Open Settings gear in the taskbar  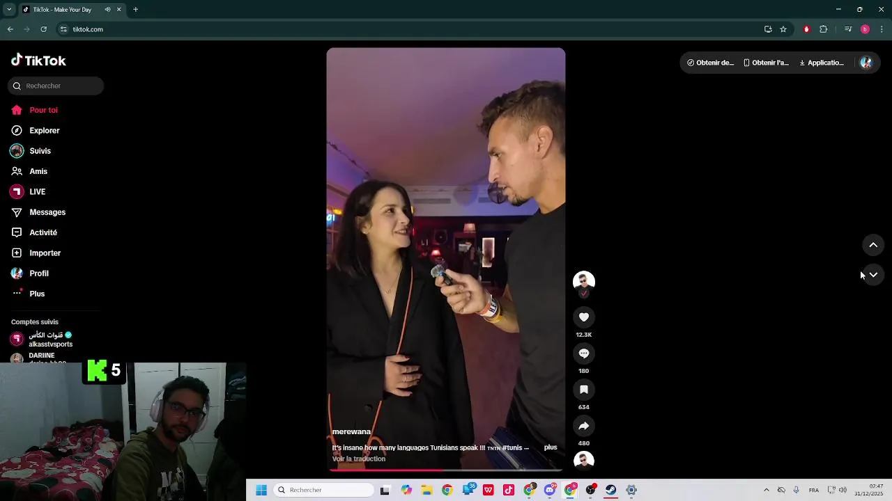click(631, 490)
